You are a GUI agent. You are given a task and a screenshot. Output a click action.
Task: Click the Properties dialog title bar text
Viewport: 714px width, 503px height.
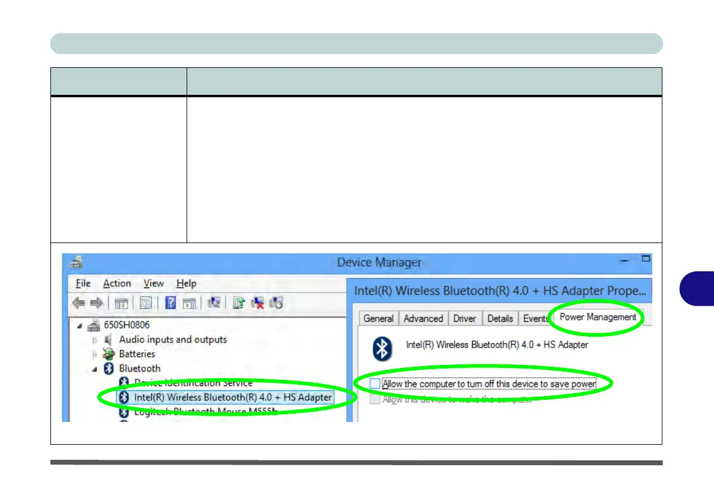pos(500,291)
